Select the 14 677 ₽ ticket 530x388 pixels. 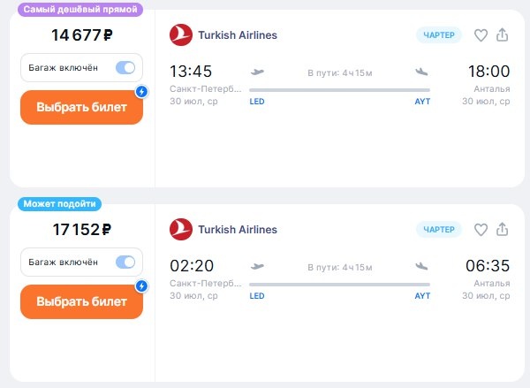[81, 107]
